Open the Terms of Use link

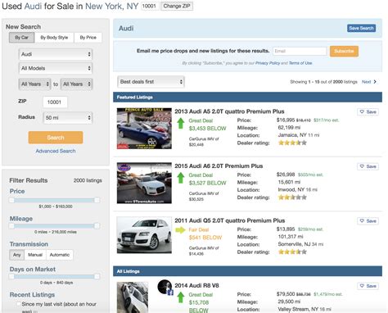coord(300,63)
